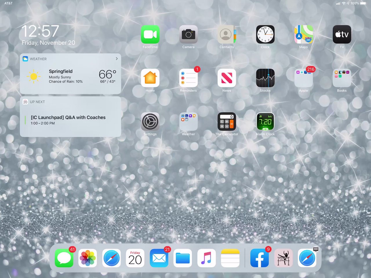Open the Calendar showing Friday 20
This screenshot has width=371, height=278.
pos(135,258)
